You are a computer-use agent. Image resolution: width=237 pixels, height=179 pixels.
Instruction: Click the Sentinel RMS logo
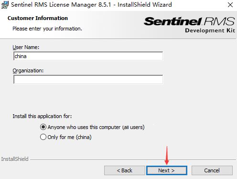(x=189, y=21)
